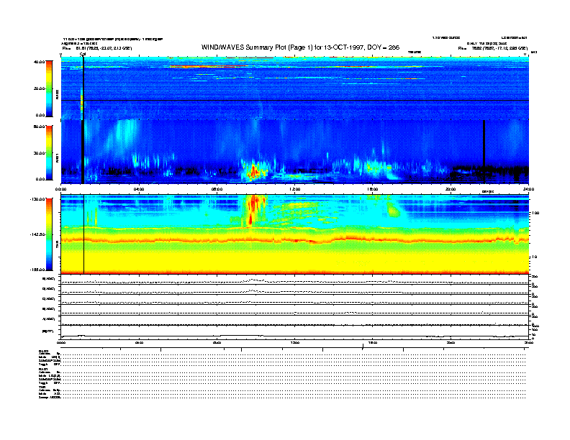Click the -130.00 color scale label
570x440 pixels.
coord(37,199)
